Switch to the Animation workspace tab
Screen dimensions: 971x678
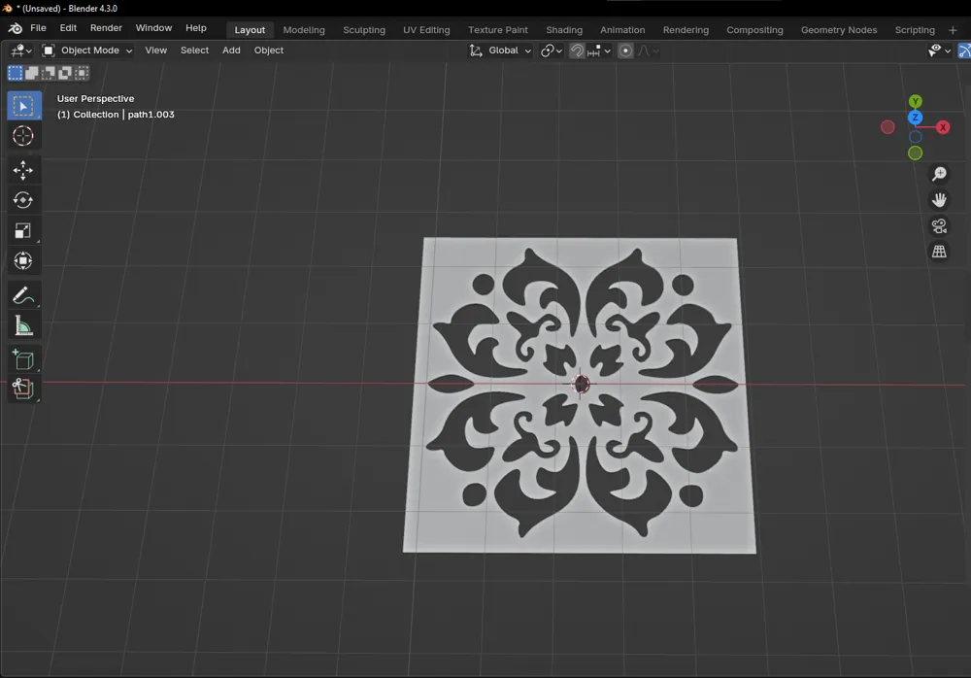622,30
